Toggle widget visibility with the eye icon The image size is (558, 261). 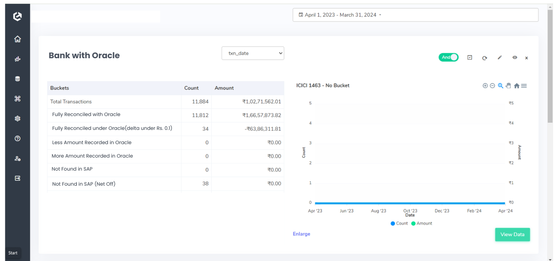point(515,58)
